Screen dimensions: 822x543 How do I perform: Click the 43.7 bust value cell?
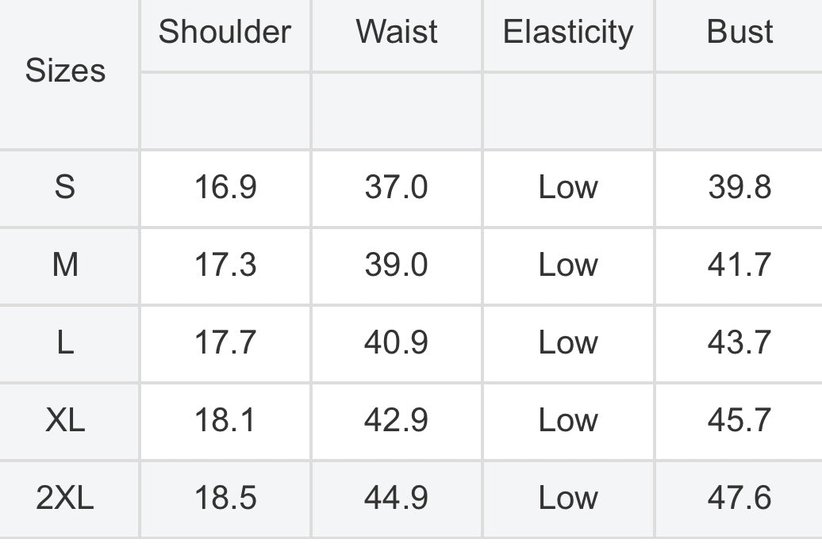coord(739,343)
